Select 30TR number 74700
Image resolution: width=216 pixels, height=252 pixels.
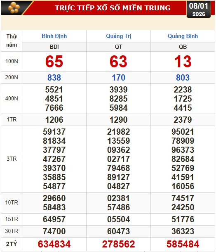tap(54, 231)
